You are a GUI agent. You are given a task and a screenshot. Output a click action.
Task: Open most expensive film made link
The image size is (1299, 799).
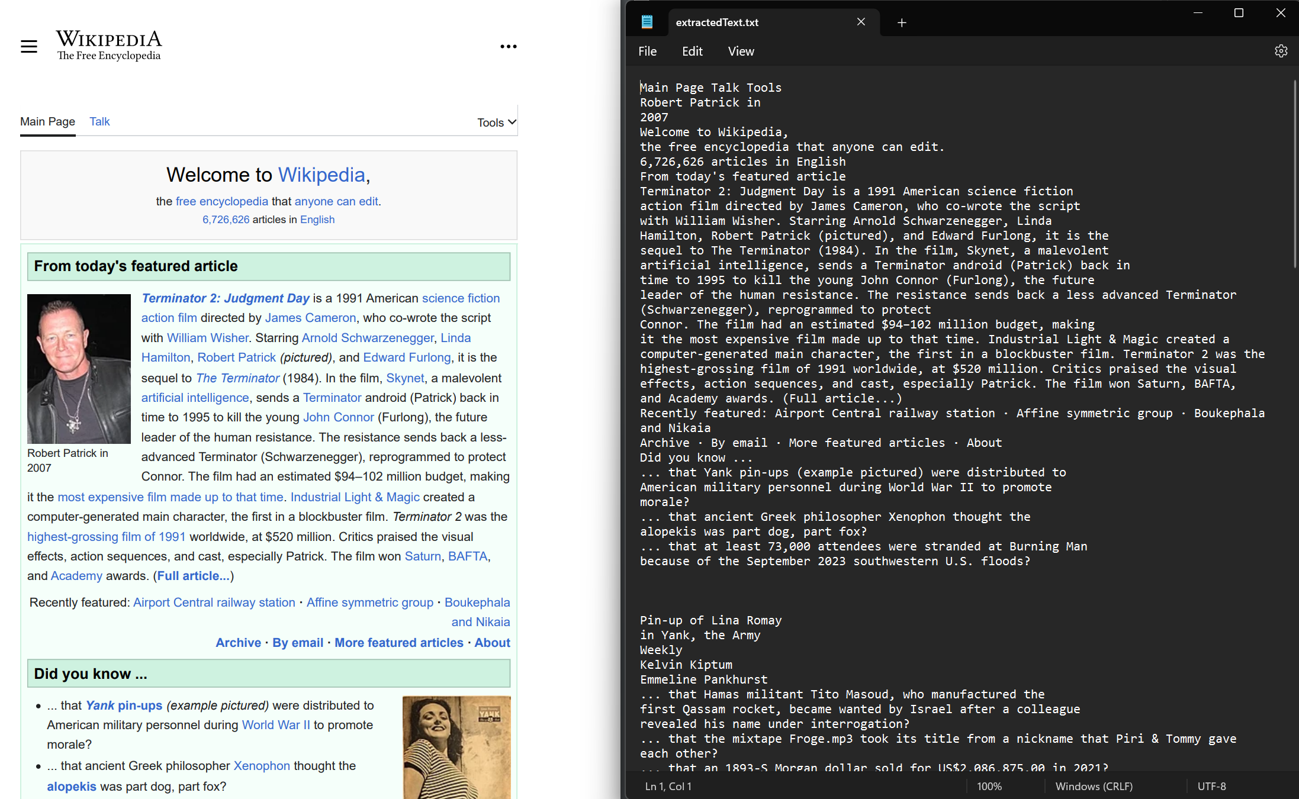click(x=171, y=497)
